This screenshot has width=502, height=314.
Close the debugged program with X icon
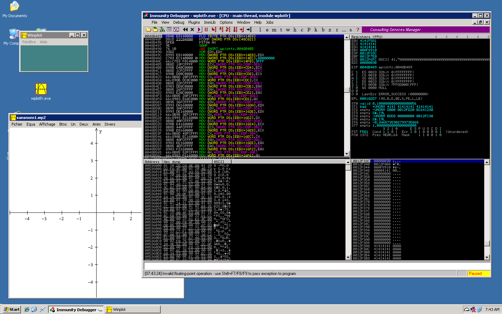coord(192,30)
